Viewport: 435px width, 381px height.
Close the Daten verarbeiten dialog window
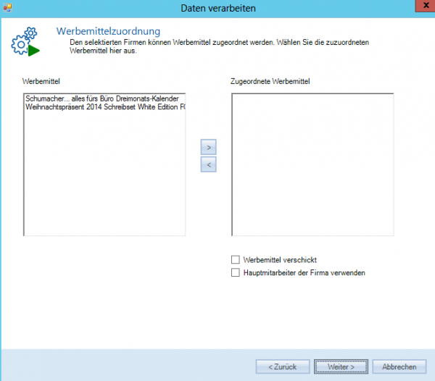pos(423,6)
